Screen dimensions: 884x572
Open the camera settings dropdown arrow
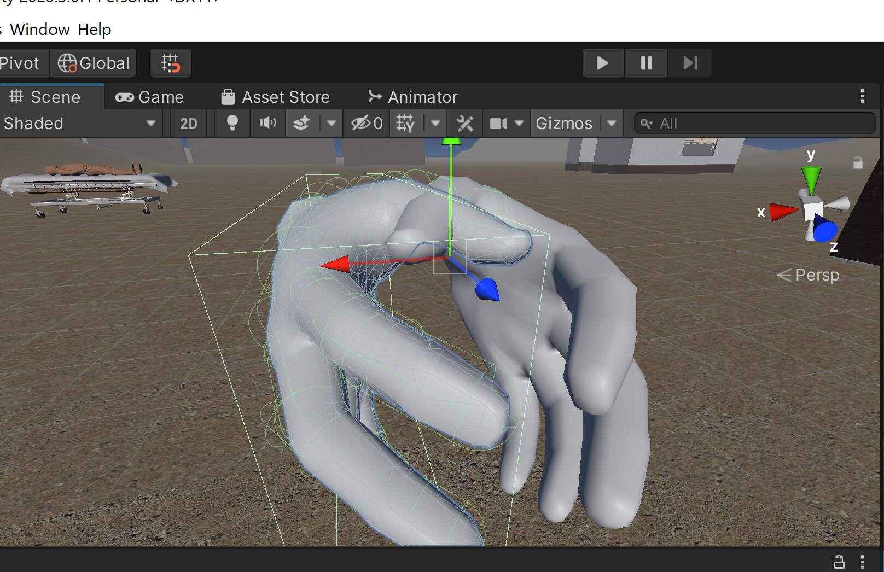pyautogui.click(x=520, y=123)
